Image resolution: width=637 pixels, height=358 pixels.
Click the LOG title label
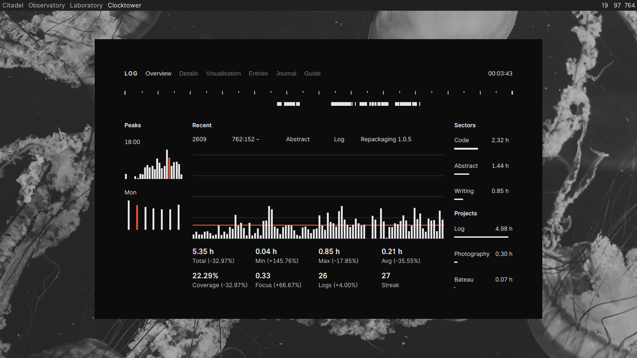[x=131, y=73]
